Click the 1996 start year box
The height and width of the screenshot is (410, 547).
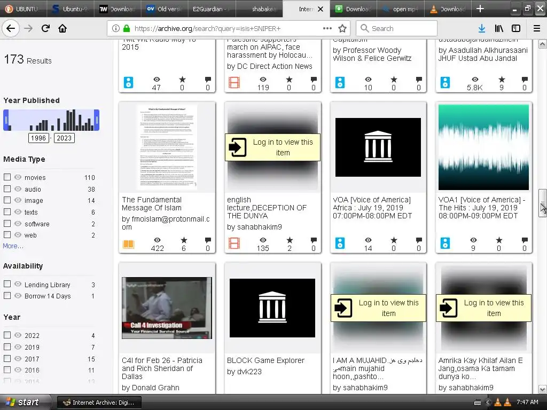tap(38, 138)
